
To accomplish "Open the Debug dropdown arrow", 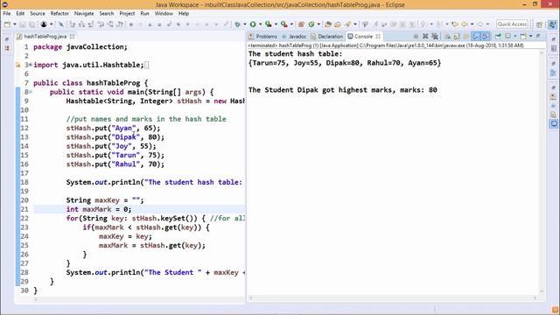I will tap(245, 24).
